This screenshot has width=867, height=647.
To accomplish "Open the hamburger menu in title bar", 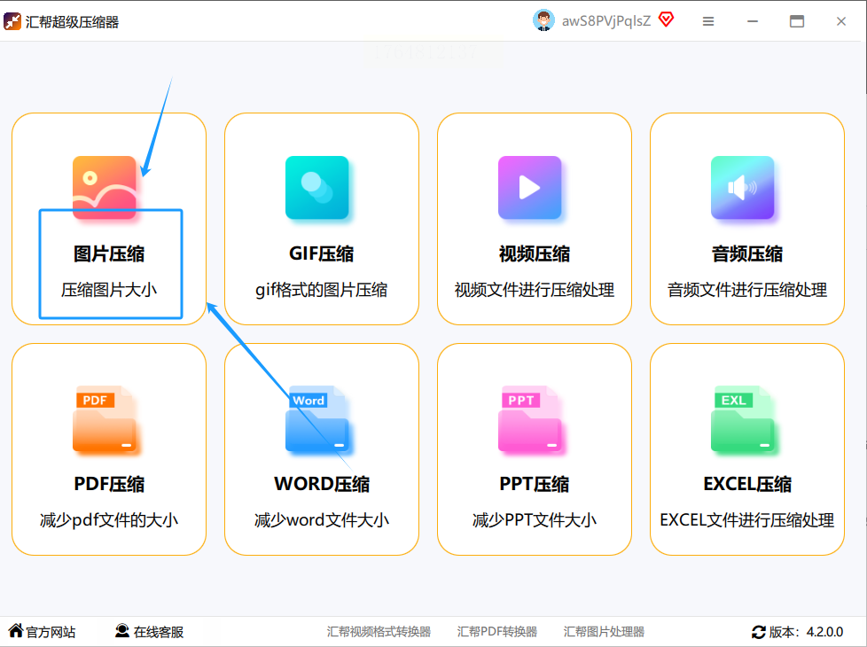I will (708, 21).
